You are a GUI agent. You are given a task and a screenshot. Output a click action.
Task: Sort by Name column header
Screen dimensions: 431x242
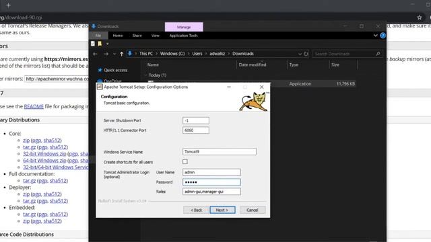(x=153, y=65)
